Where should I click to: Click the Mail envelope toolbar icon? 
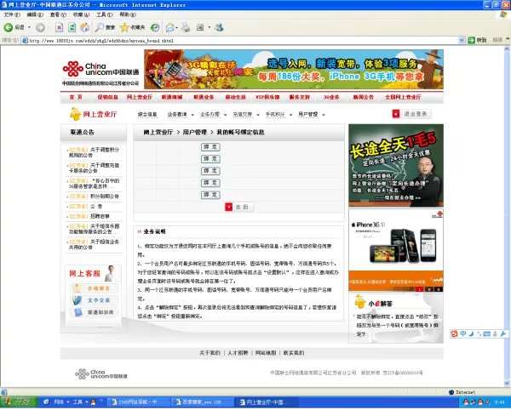click(169, 28)
